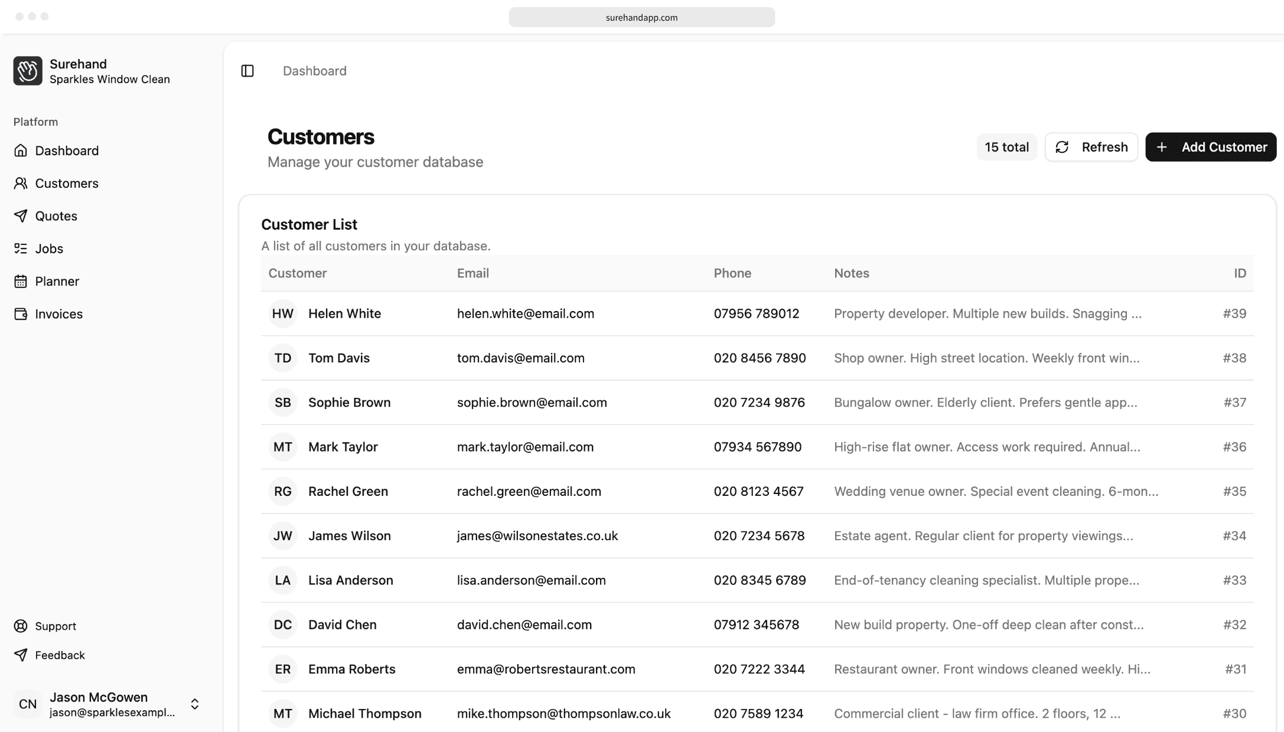
Task: Open the Invoices menu item
Action: click(x=58, y=314)
